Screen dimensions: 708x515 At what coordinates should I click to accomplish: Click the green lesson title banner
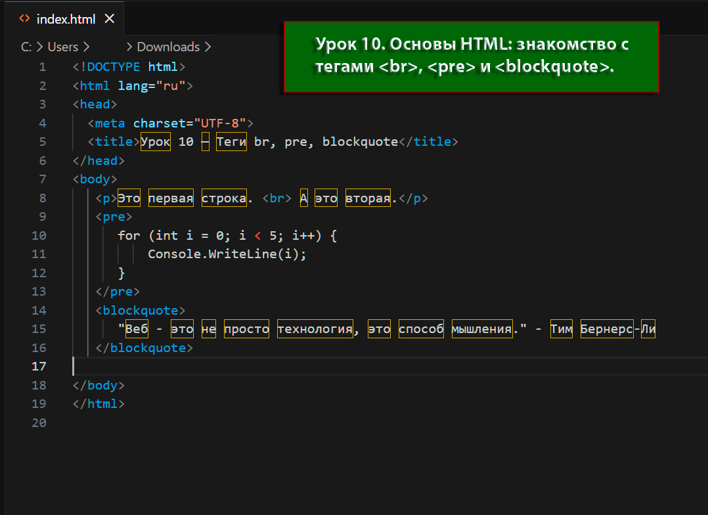(471, 56)
